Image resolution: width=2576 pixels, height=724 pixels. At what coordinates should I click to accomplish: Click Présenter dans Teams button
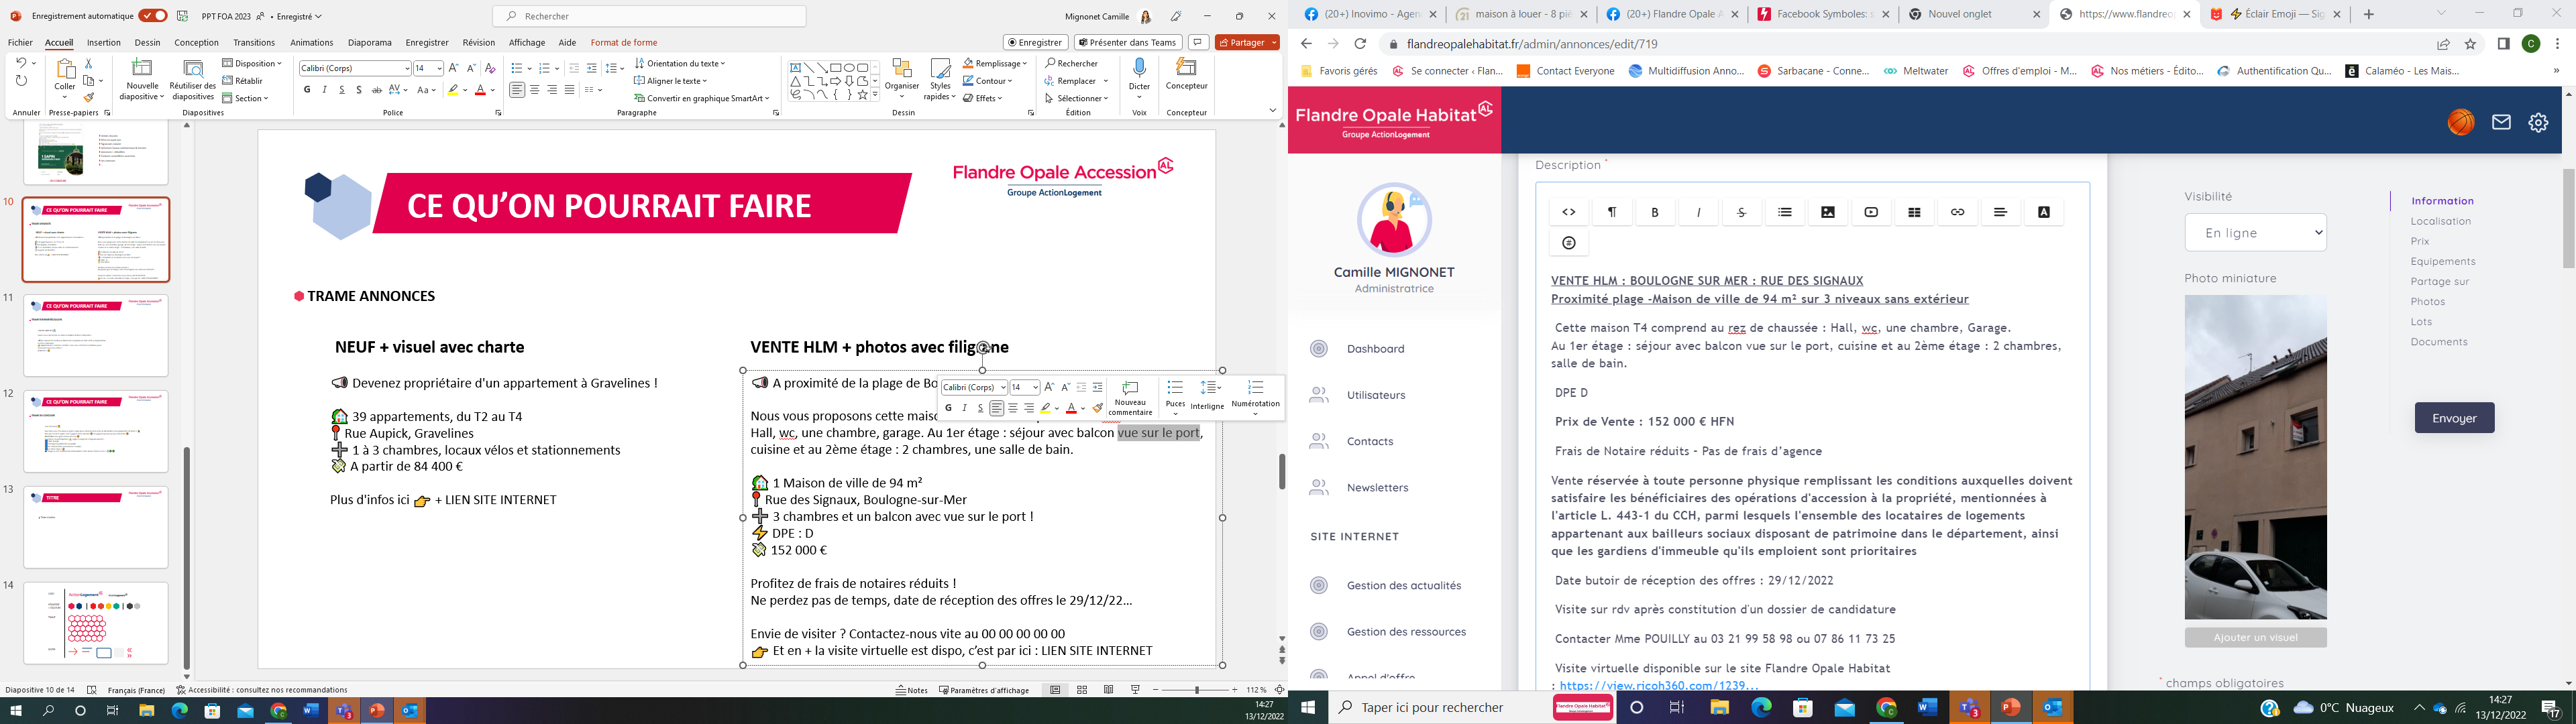[1128, 43]
